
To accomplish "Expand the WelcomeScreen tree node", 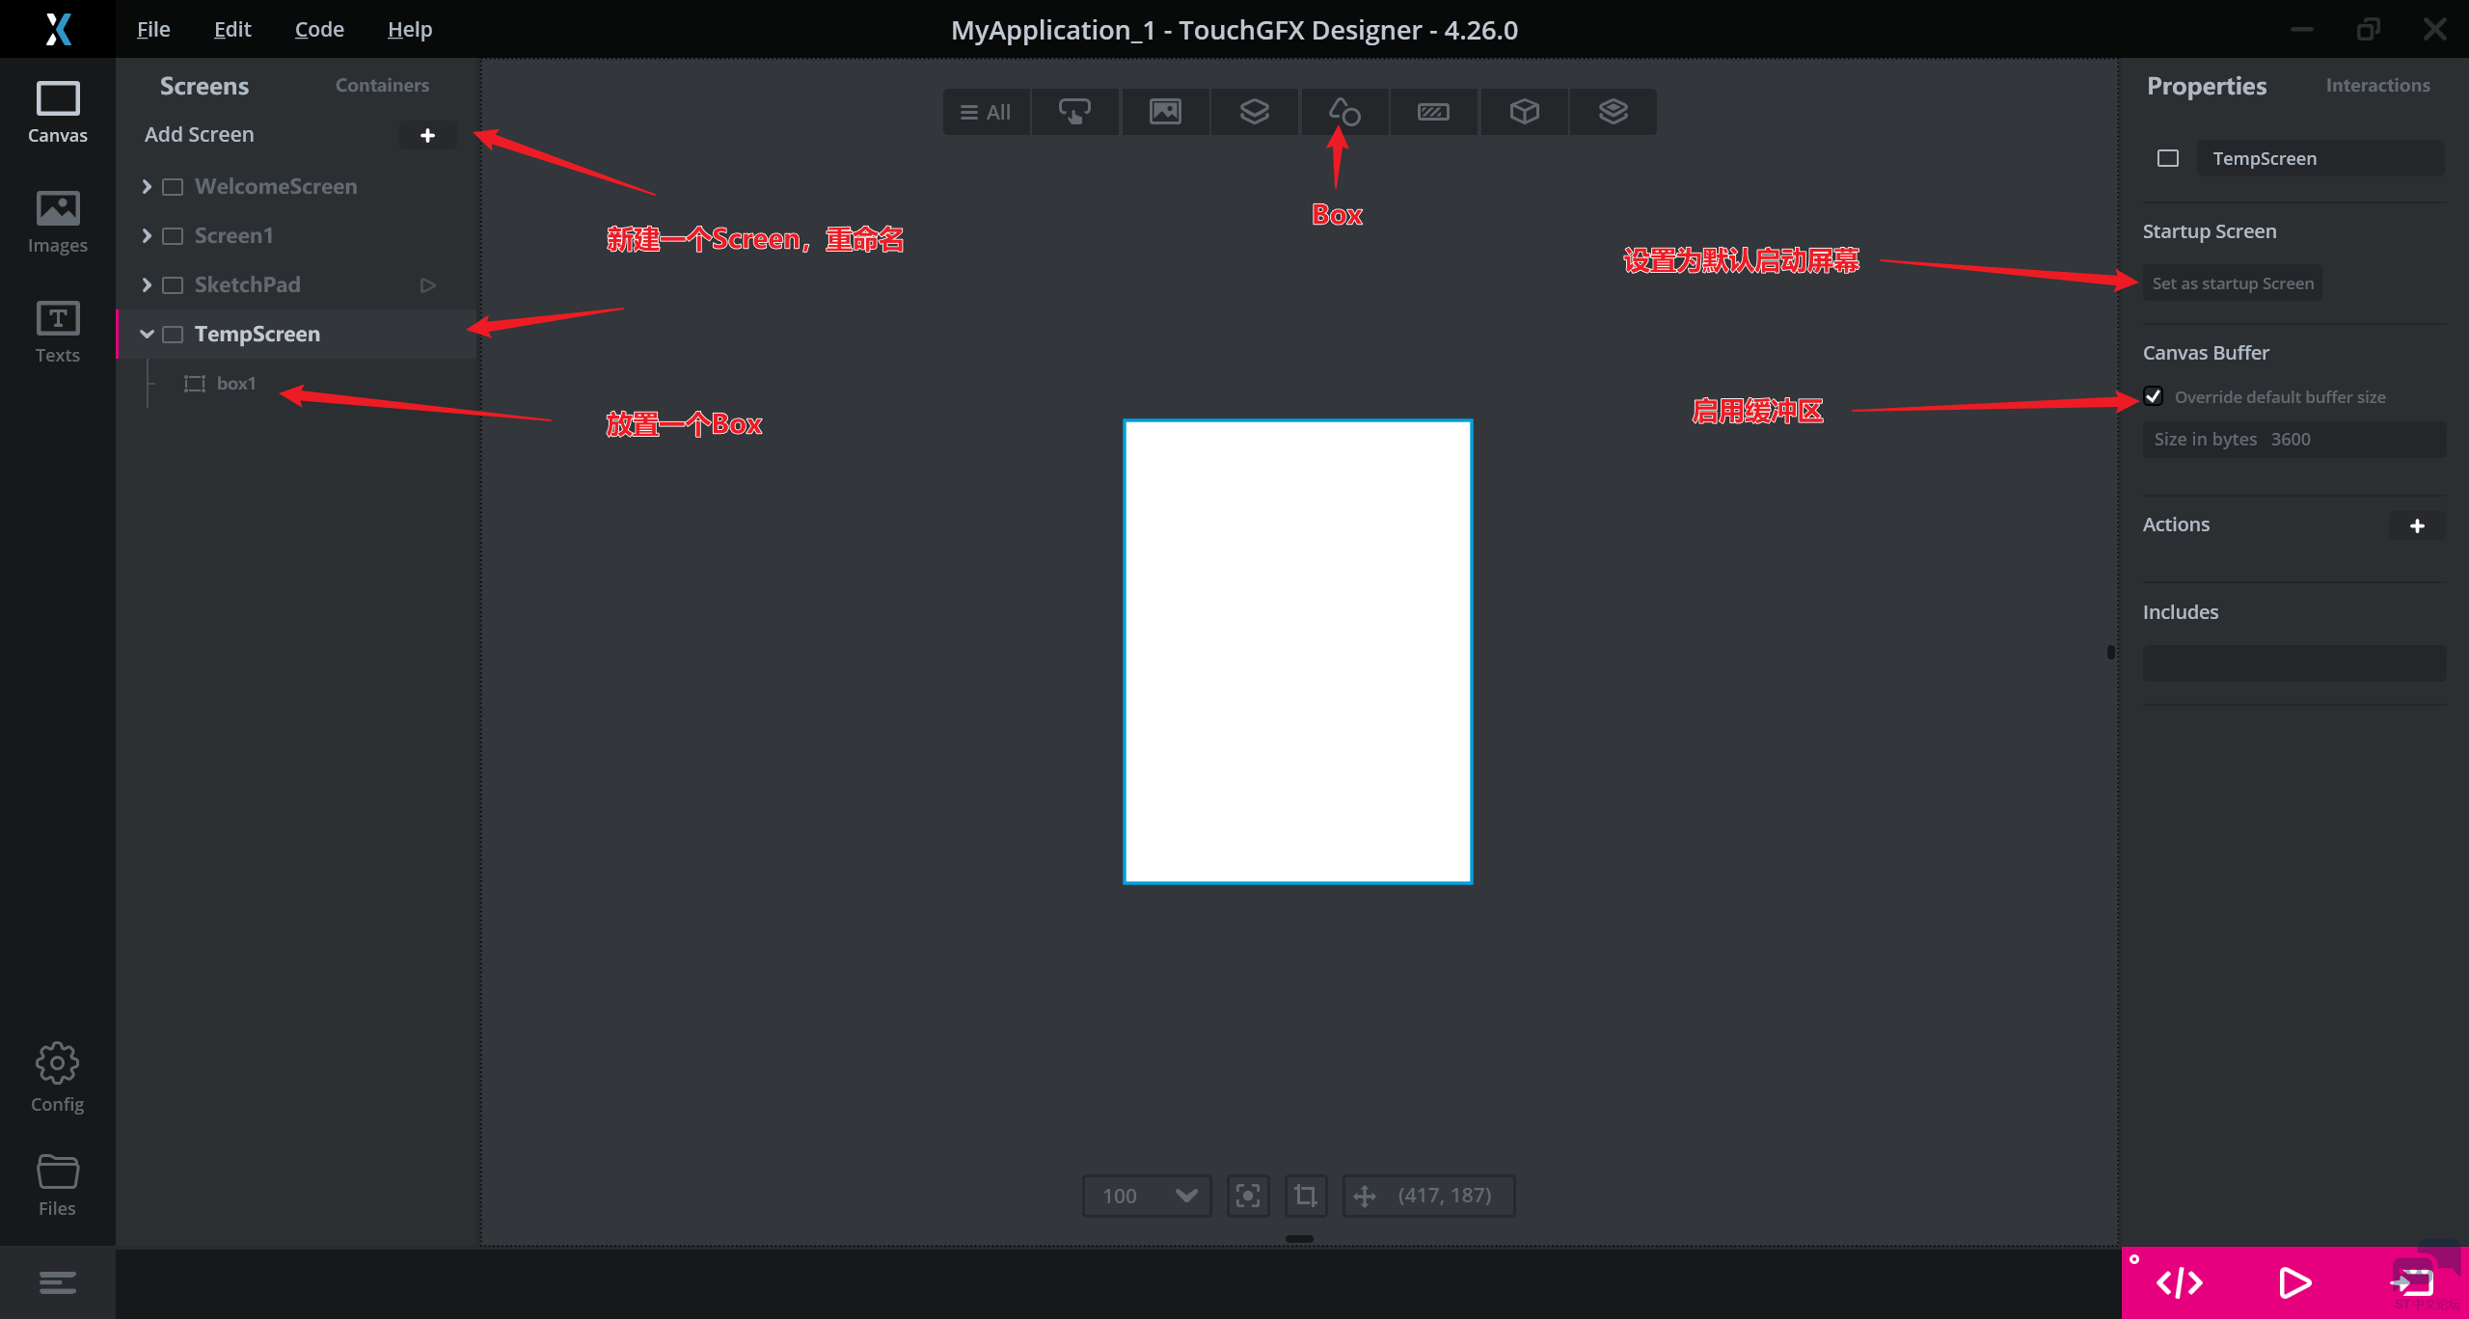I will point(147,186).
